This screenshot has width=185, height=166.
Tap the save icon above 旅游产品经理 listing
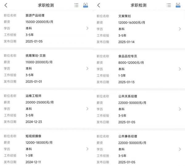85,5
